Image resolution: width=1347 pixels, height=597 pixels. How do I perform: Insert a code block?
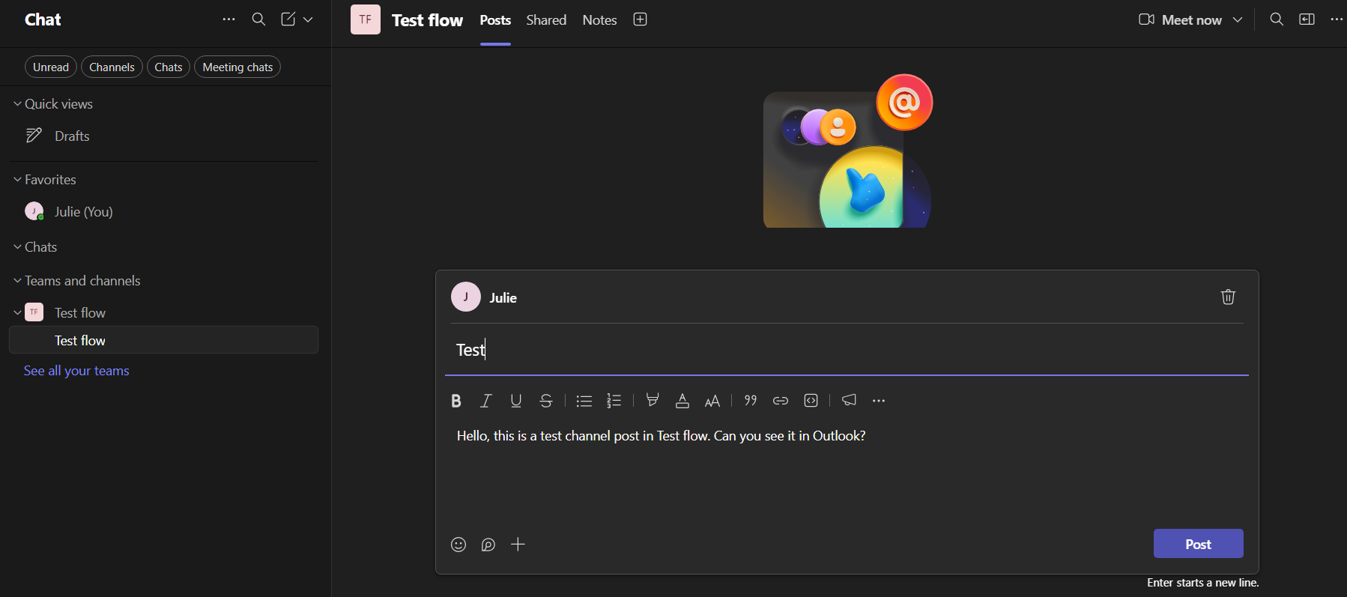coord(811,401)
